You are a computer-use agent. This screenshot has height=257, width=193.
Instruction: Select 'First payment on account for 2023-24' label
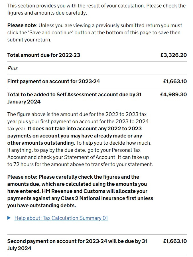pyautogui.click(x=54, y=81)
